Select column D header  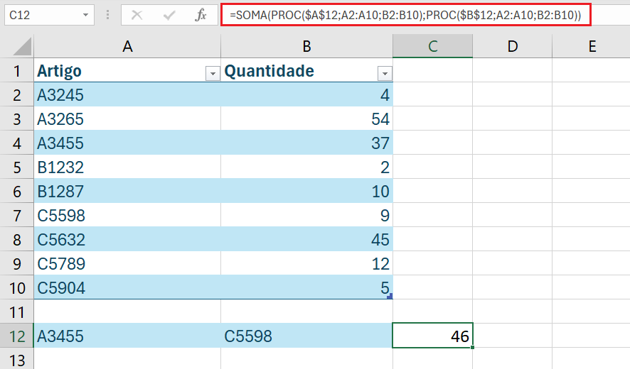tap(512, 46)
